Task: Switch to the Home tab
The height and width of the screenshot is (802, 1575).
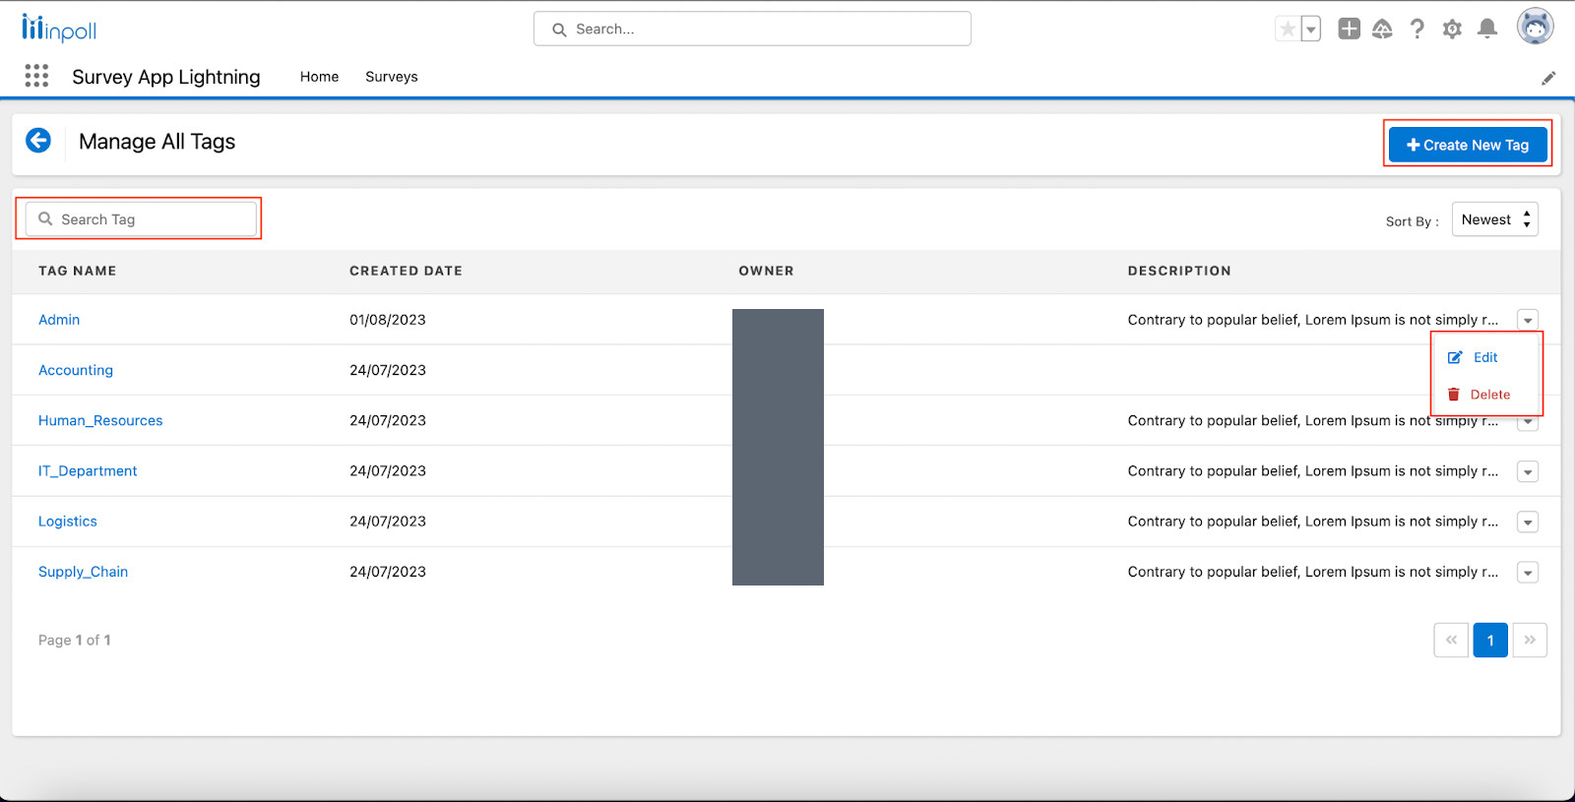Action: tap(319, 77)
